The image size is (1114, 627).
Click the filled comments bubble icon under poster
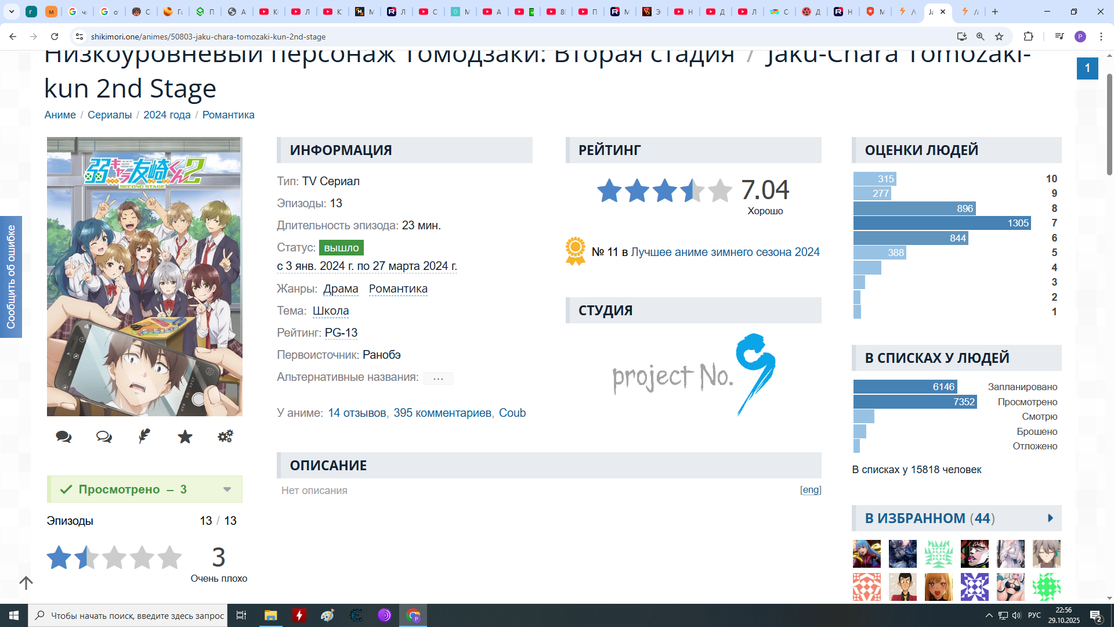click(64, 437)
